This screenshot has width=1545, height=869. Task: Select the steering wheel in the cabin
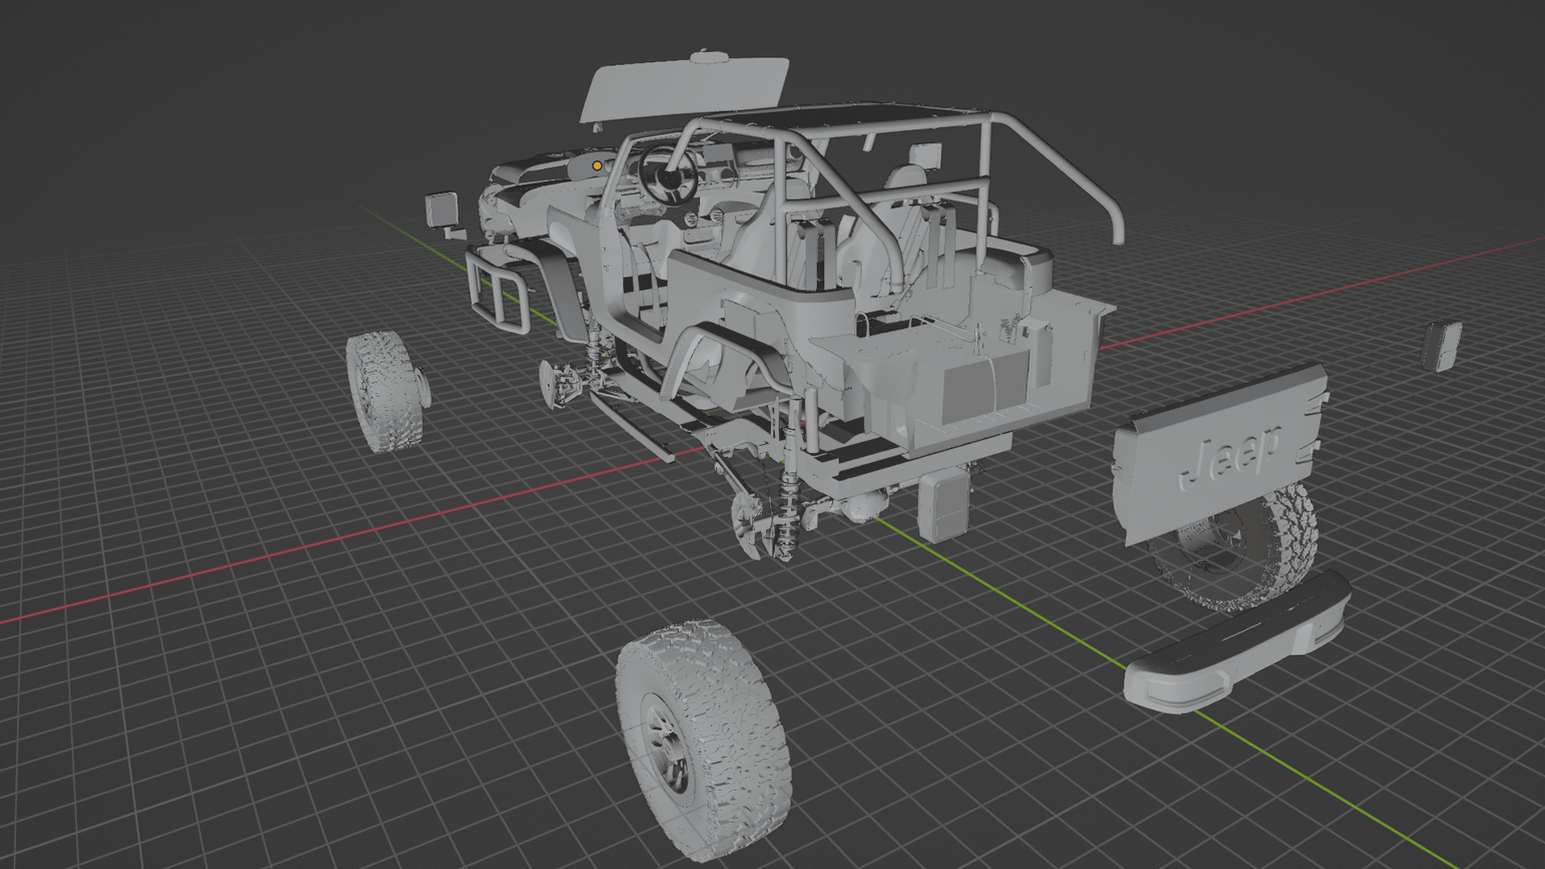(x=668, y=175)
